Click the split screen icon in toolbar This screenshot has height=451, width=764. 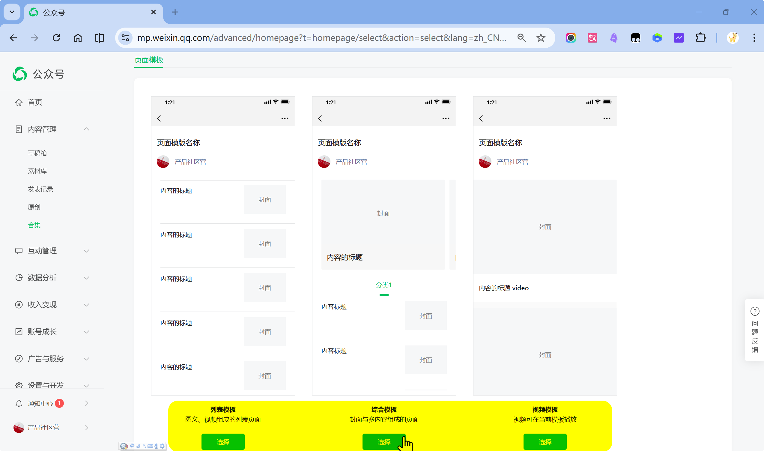coord(99,38)
